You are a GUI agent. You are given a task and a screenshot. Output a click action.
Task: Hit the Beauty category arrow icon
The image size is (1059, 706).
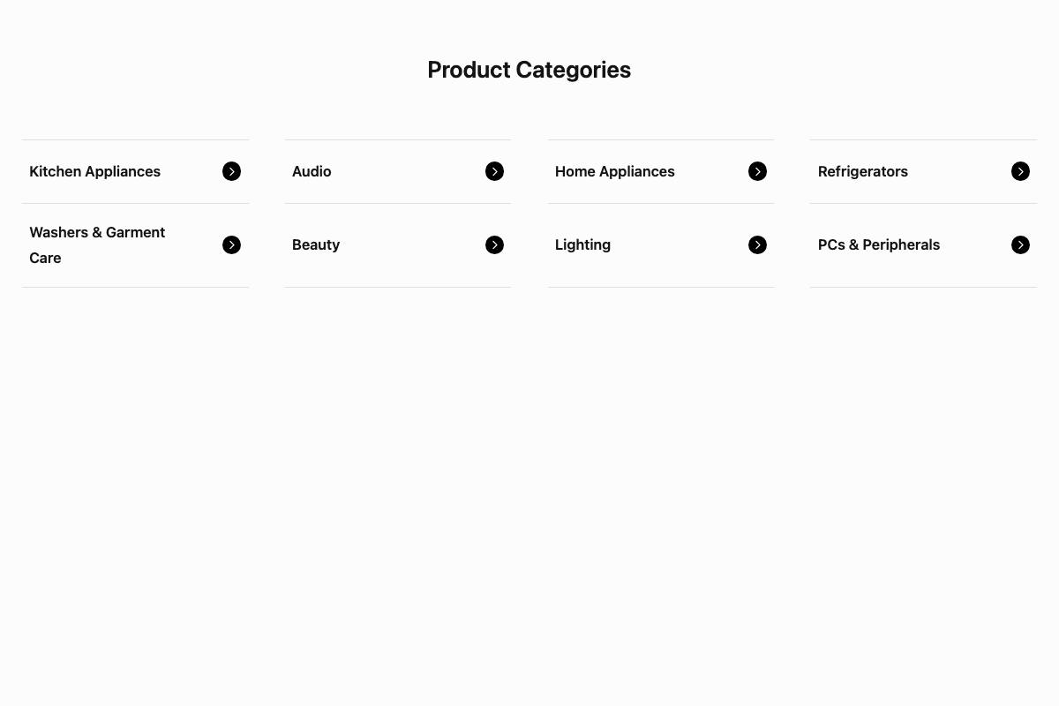[494, 244]
